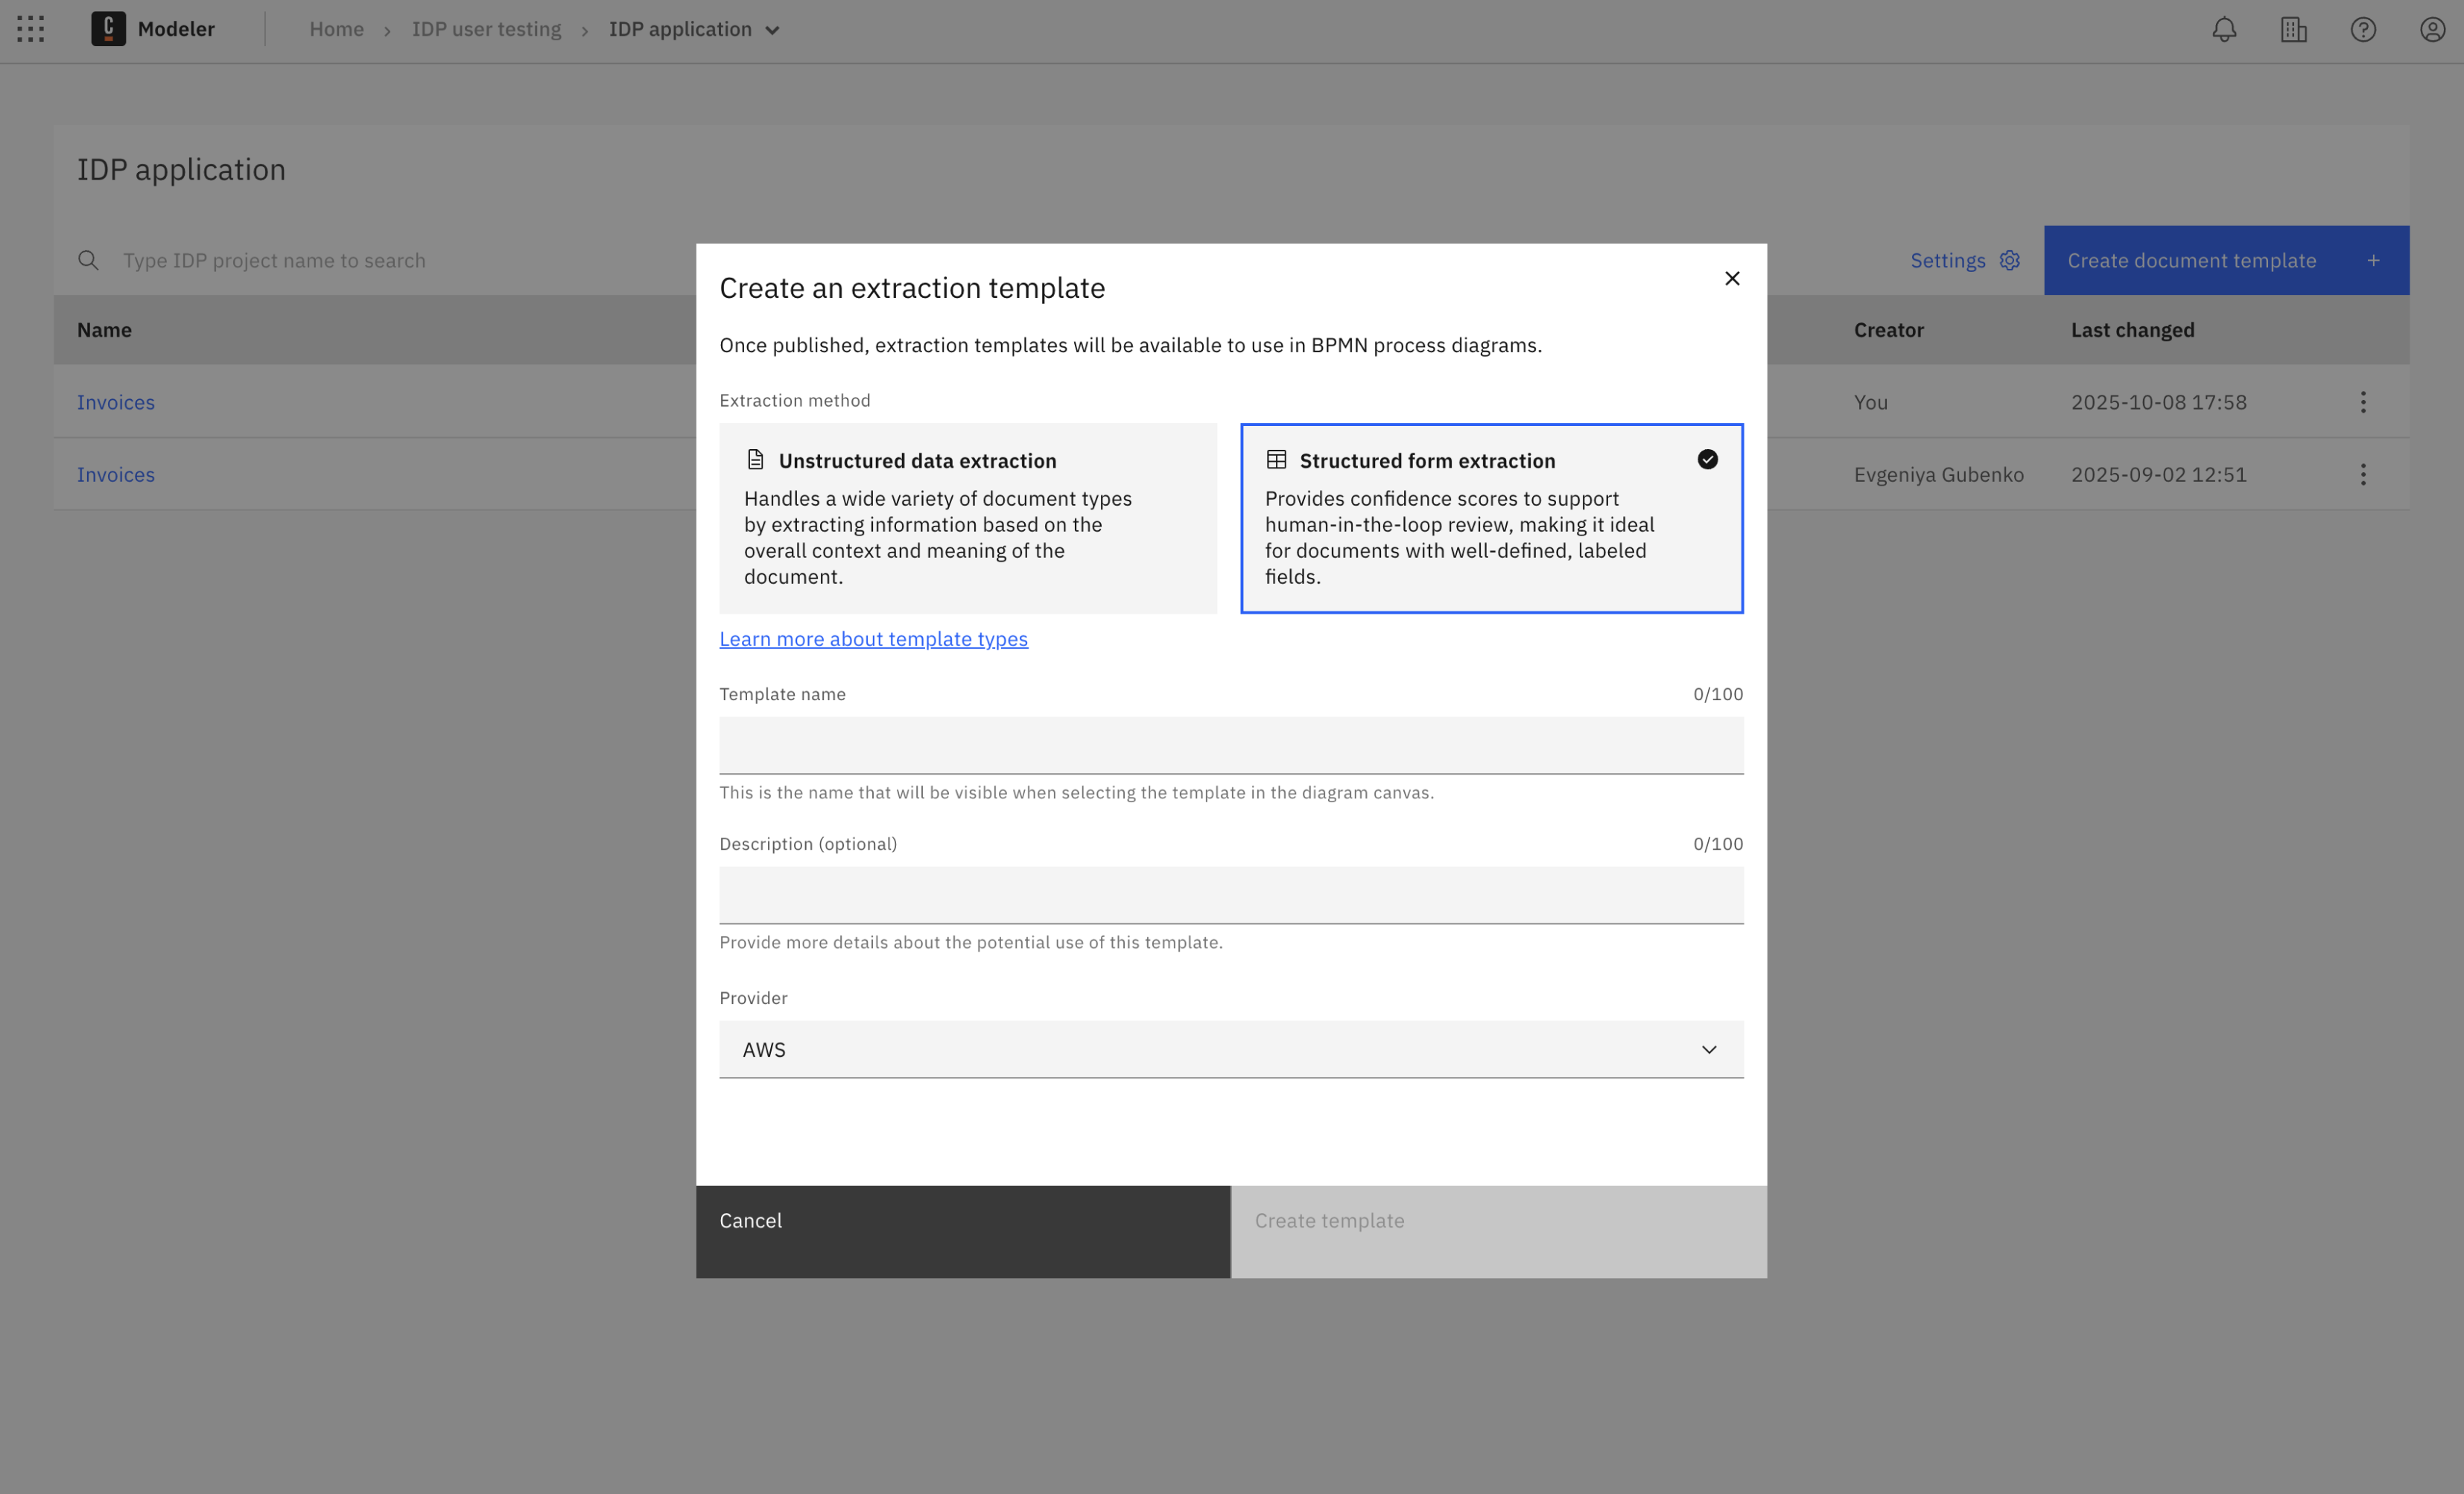Click the Settings gear icon
The height and width of the screenshot is (1494, 2464).
[x=2009, y=261]
